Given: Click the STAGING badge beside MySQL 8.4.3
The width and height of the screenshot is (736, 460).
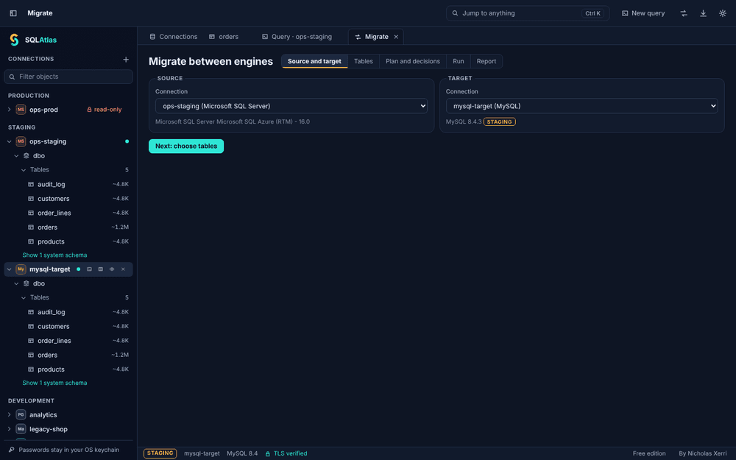Looking at the screenshot, I should click(x=500, y=121).
